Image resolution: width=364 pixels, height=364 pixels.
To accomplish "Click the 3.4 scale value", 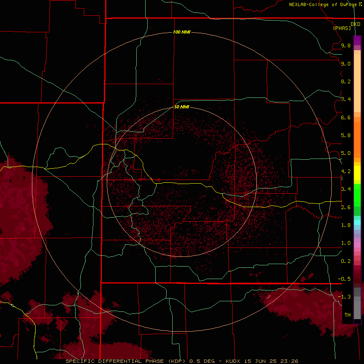I will (346, 189).
